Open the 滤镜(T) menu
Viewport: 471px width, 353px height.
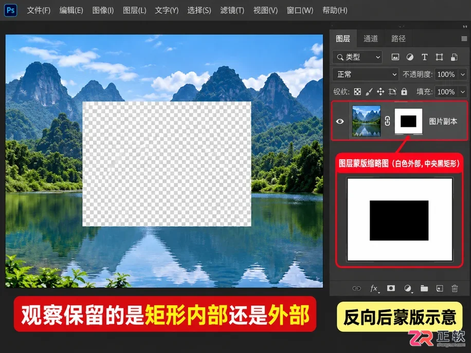232,10
